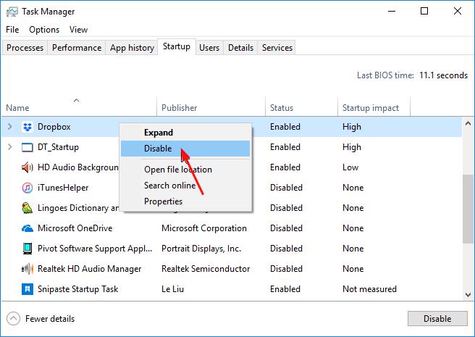Open the View menu
Image resolution: width=475 pixels, height=337 pixels.
78,30
